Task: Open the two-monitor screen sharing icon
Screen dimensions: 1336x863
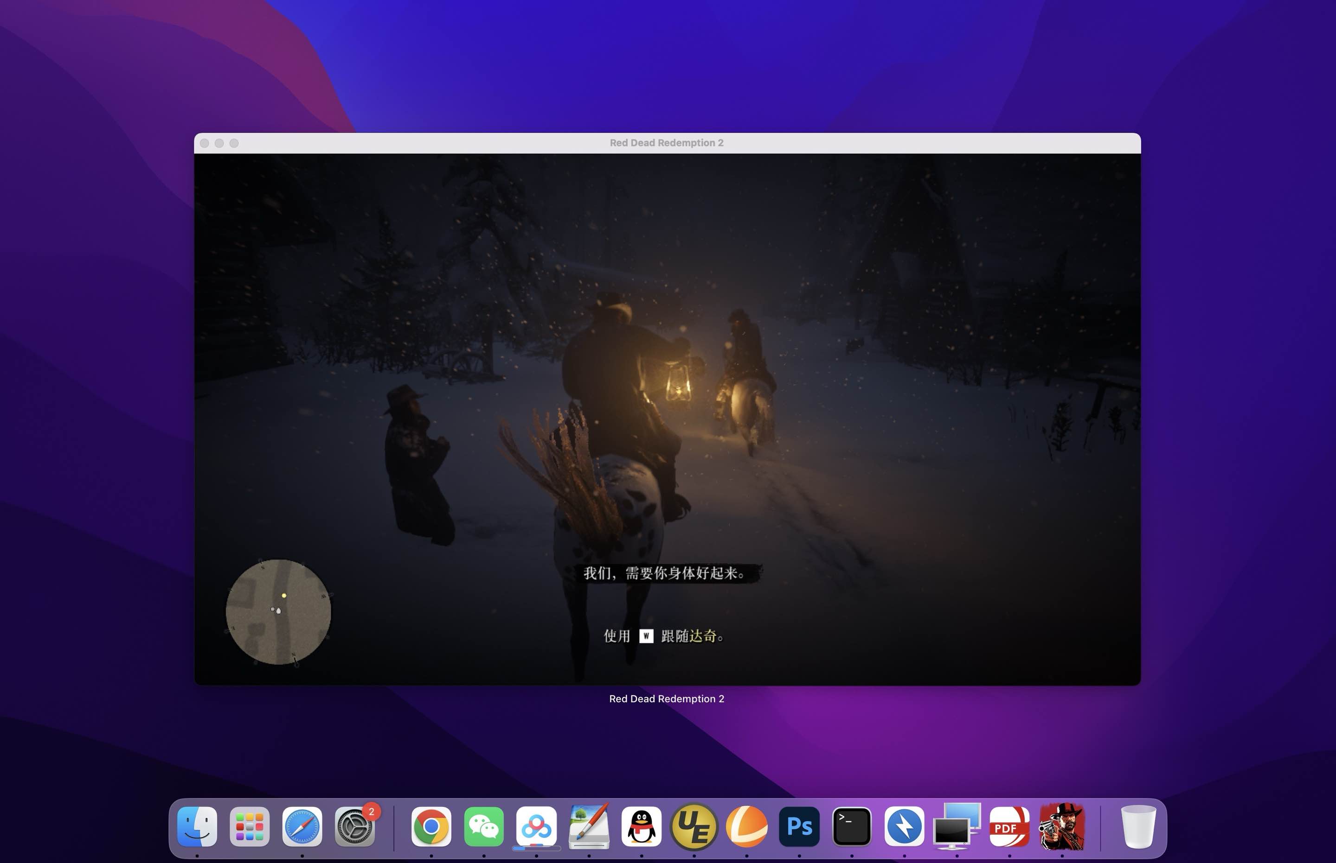Action: point(957,826)
